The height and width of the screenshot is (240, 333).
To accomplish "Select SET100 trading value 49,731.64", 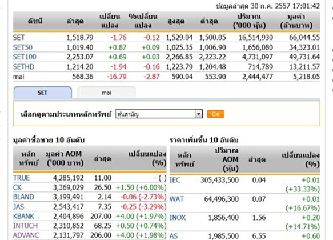I will [x=304, y=57].
